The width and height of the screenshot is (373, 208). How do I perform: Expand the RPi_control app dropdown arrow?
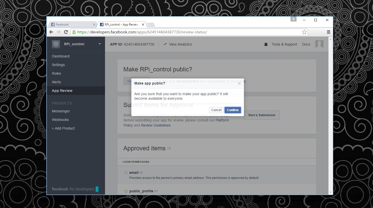click(100, 44)
